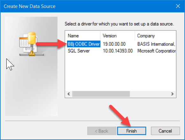
Task: Click the Microsoft Corporation company cell
Action: pos(156,51)
